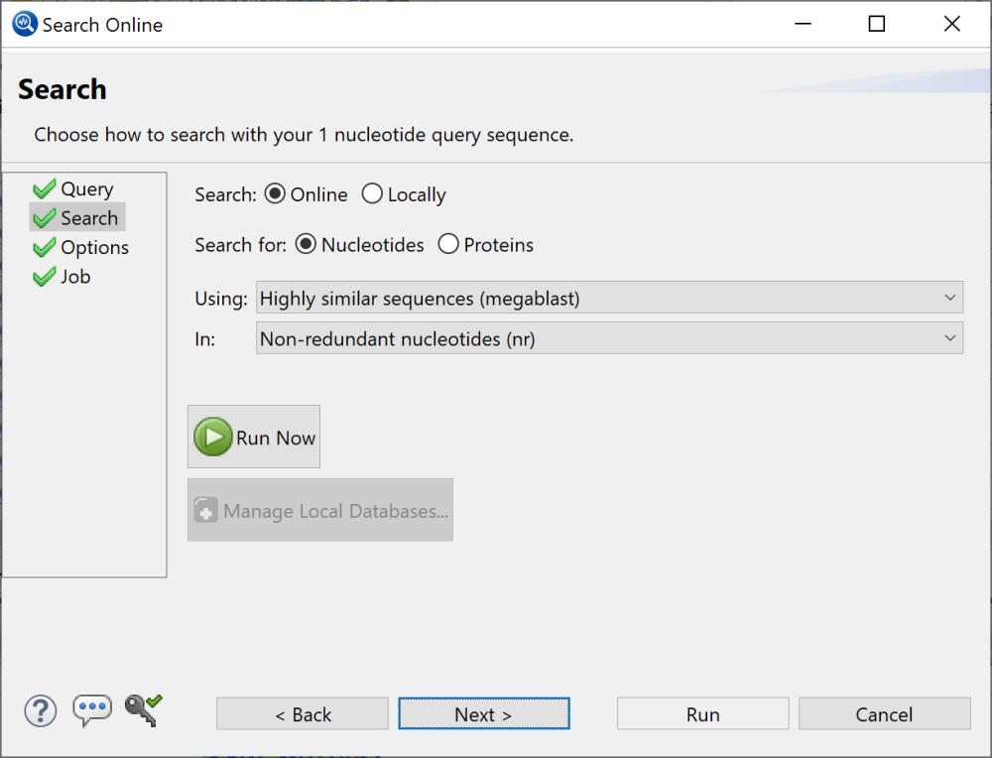Click the green Run Now play icon
Screen dimensions: 992x758
[x=213, y=438]
